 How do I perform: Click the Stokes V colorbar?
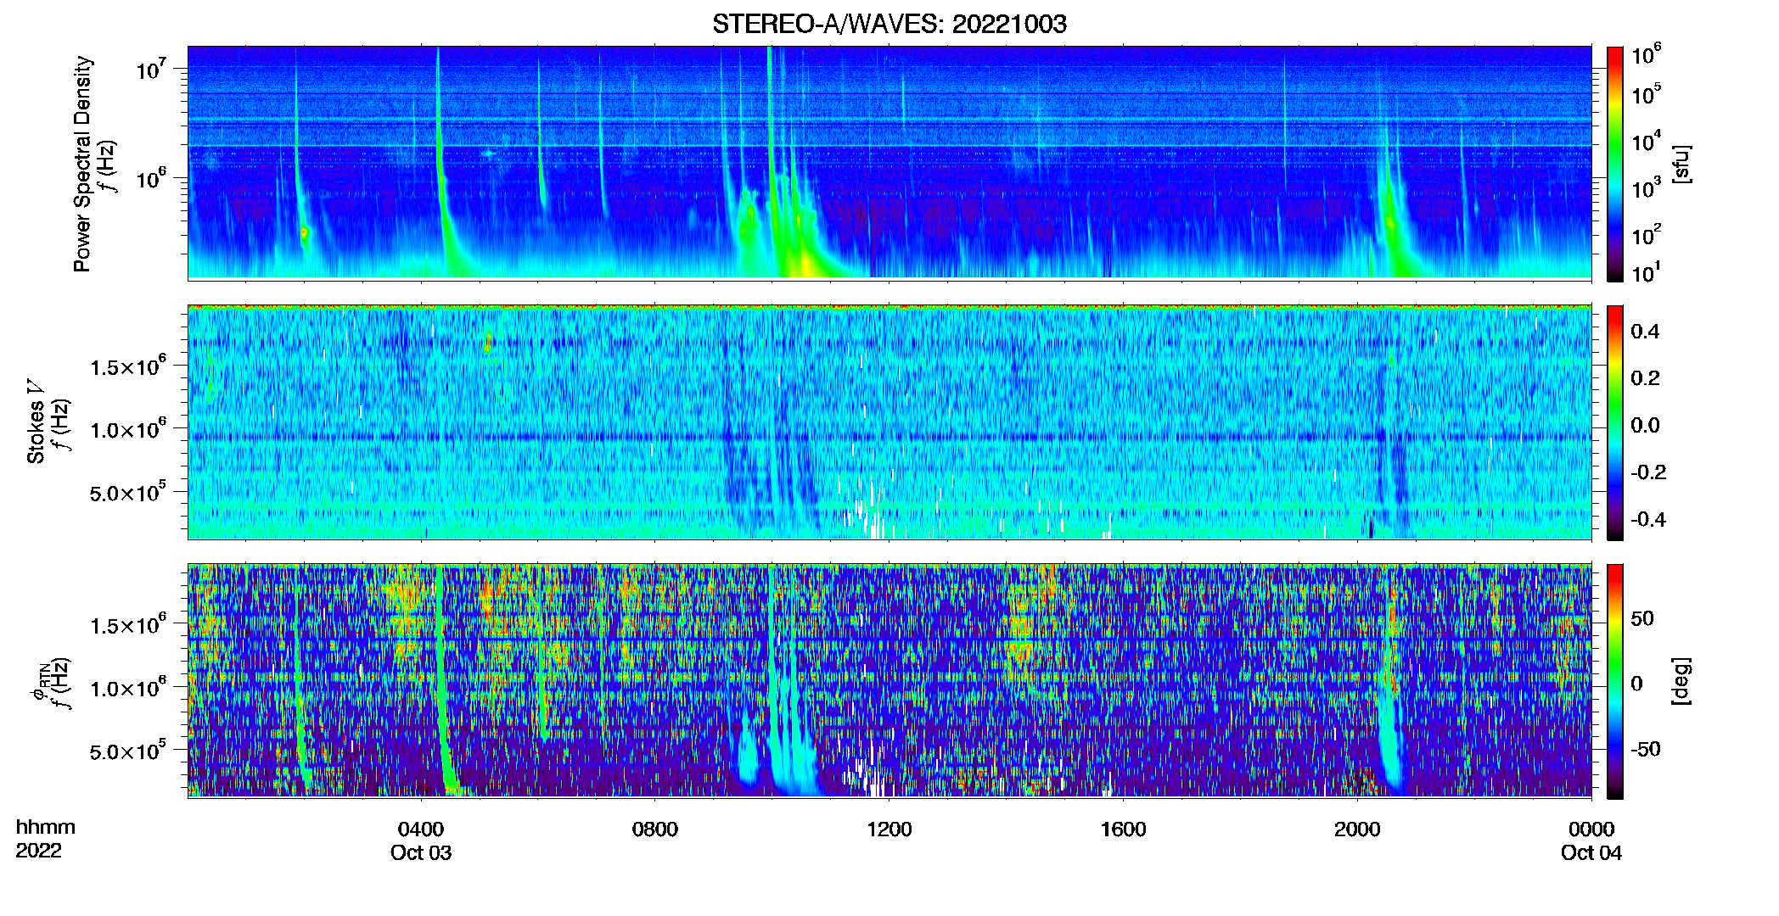click(x=1615, y=422)
